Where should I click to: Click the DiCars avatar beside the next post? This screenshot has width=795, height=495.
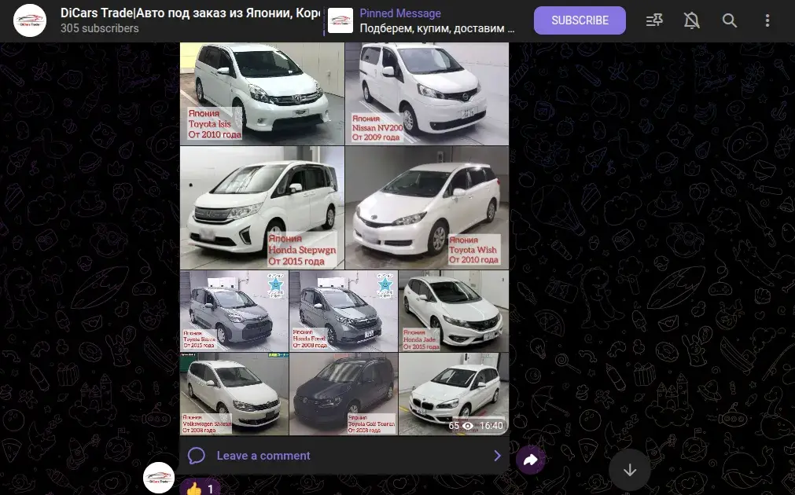pos(159,477)
